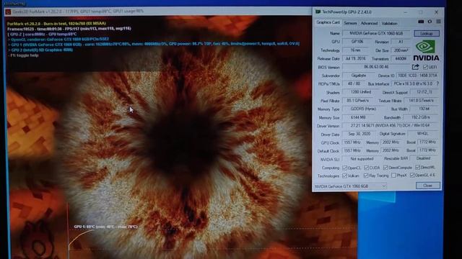The width and height of the screenshot is (462, 259).
Task: Switch to the Graphics Card tab
Action: [328, 22]
